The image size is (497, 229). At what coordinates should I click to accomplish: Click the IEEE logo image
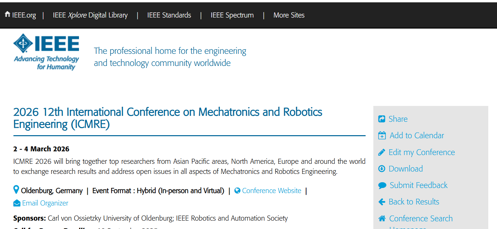tap(46, 52)
